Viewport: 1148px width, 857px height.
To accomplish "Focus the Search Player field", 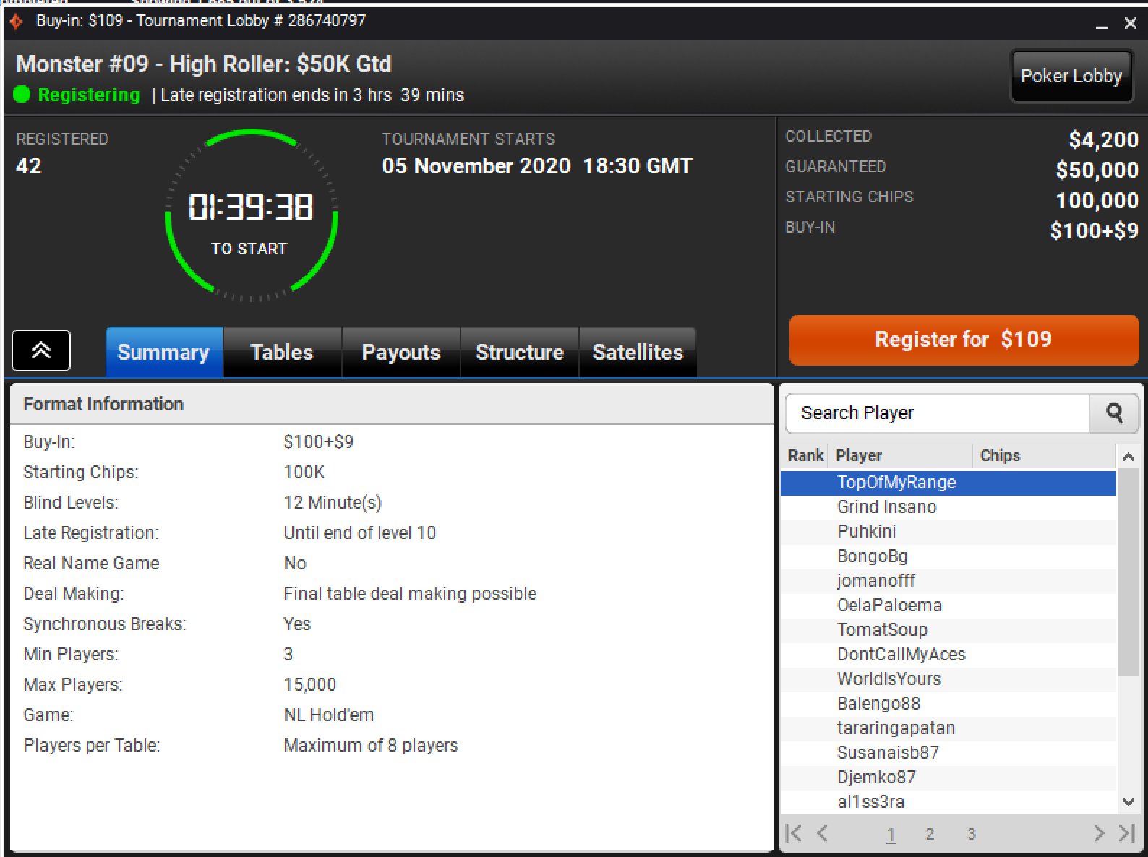I will (938, 413).
